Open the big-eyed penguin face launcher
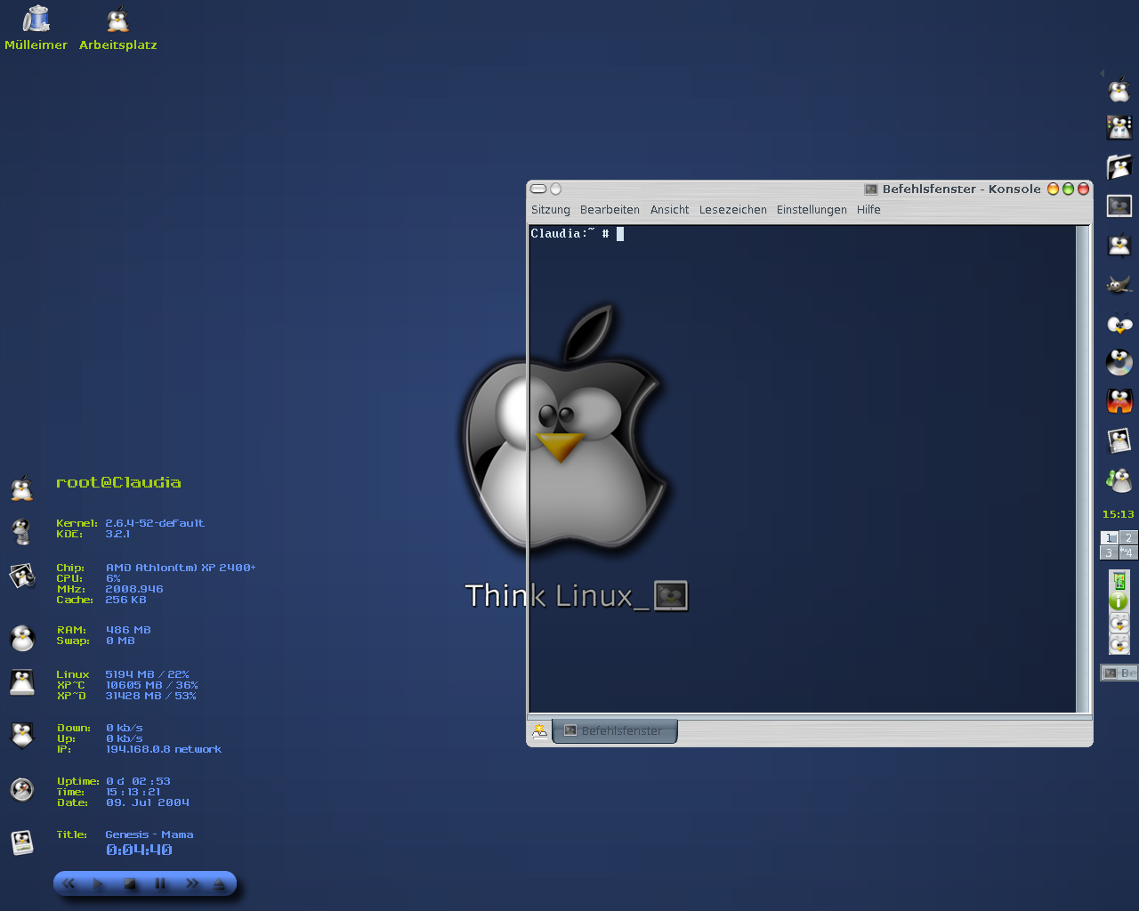 pos(1119,324)
